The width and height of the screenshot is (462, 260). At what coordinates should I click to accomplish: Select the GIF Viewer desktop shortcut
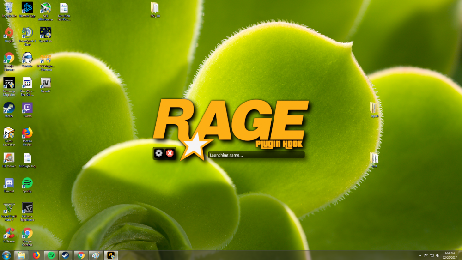pos(9,160)
